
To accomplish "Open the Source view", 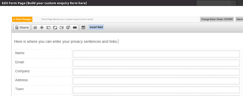I will point(22,27).
